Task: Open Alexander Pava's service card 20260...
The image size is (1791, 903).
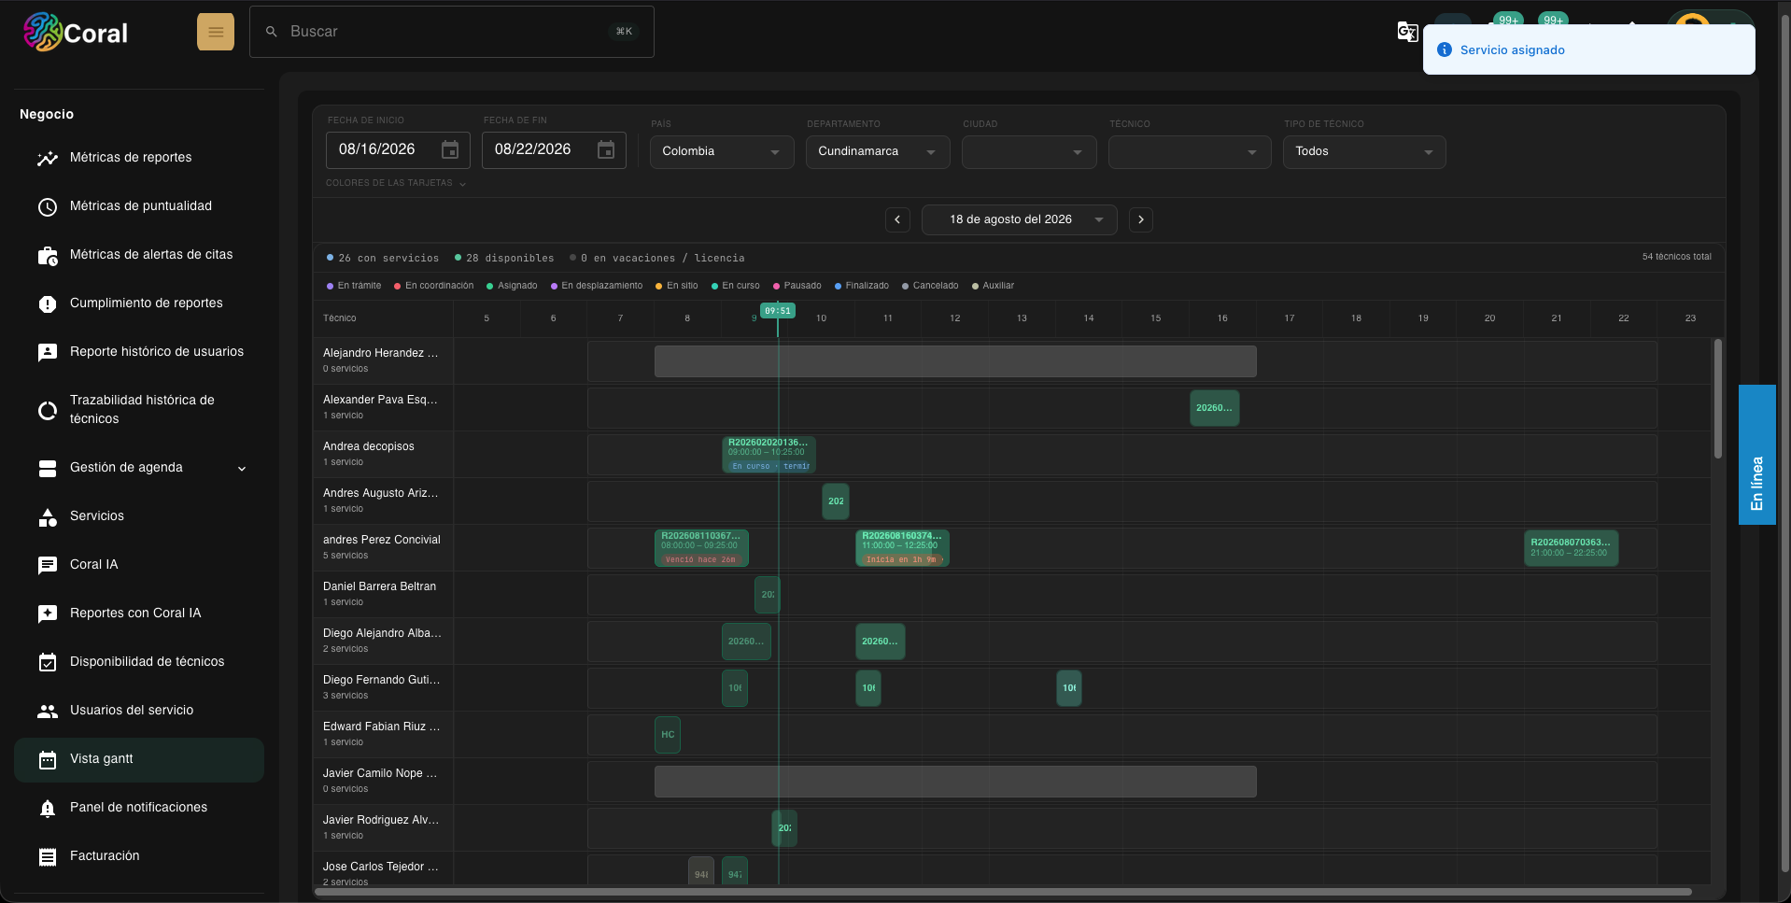Action: point(1214,408)
